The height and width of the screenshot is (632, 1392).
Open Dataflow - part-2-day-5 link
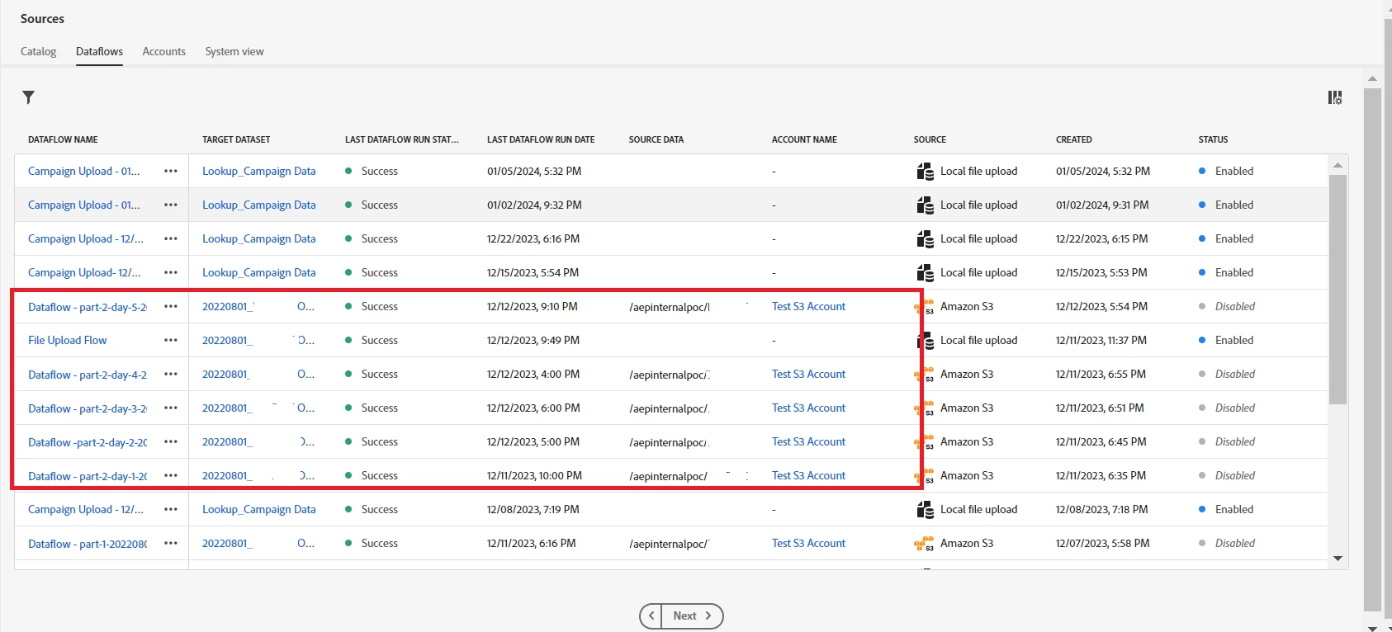[88, 306]
